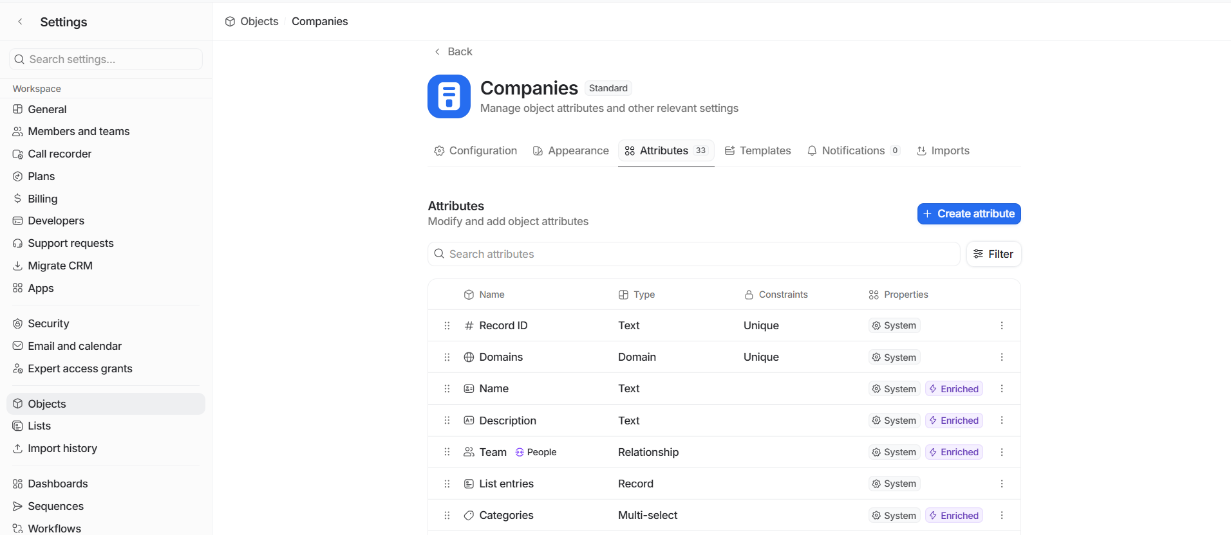
Task: Click the drag handle for Record ID row
Action: pos(447,325)
